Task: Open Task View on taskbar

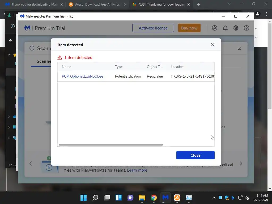Action: pos(107,198)
